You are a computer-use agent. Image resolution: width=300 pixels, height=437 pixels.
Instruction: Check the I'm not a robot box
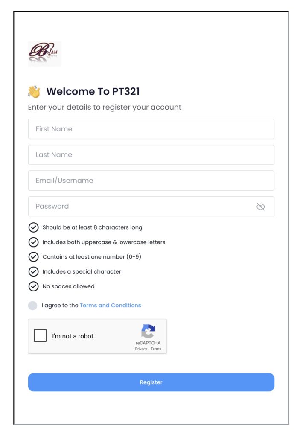(40, 336)
